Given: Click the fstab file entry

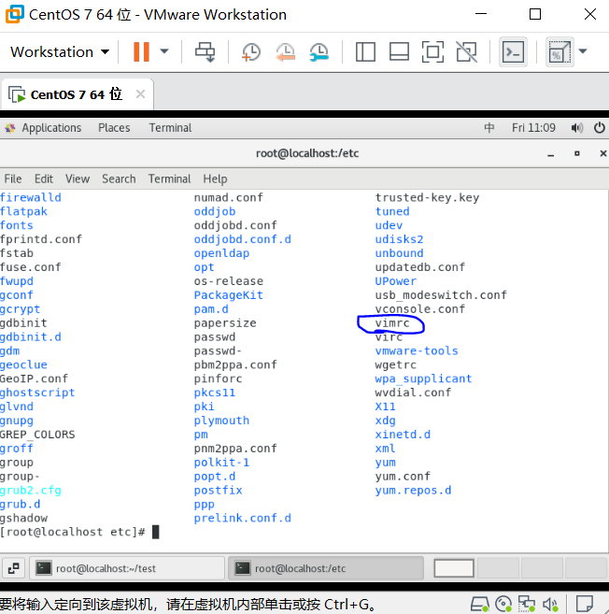Looking at the screenshot, I should 17,253.
